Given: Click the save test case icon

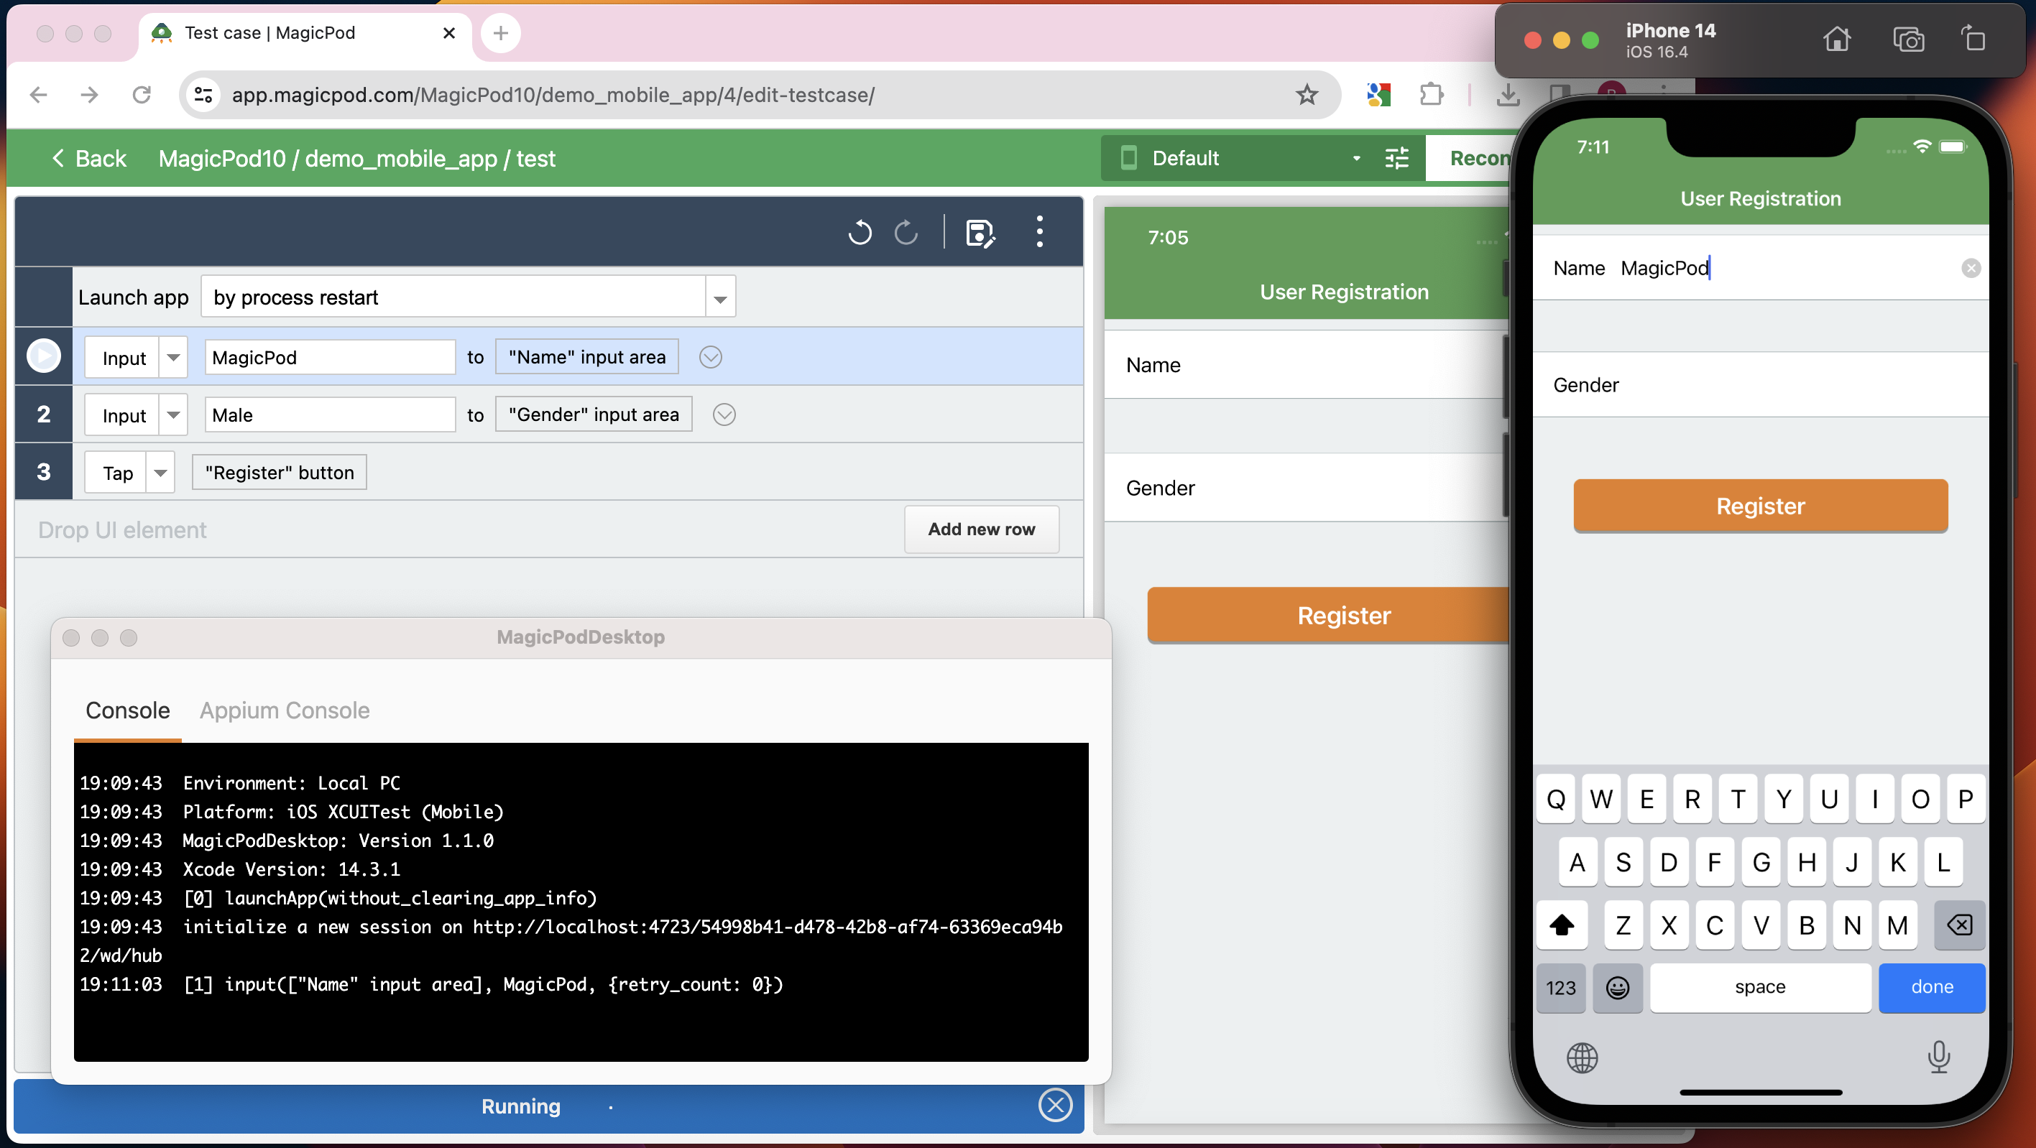Looking at the screenshot, I should [981, 233].
